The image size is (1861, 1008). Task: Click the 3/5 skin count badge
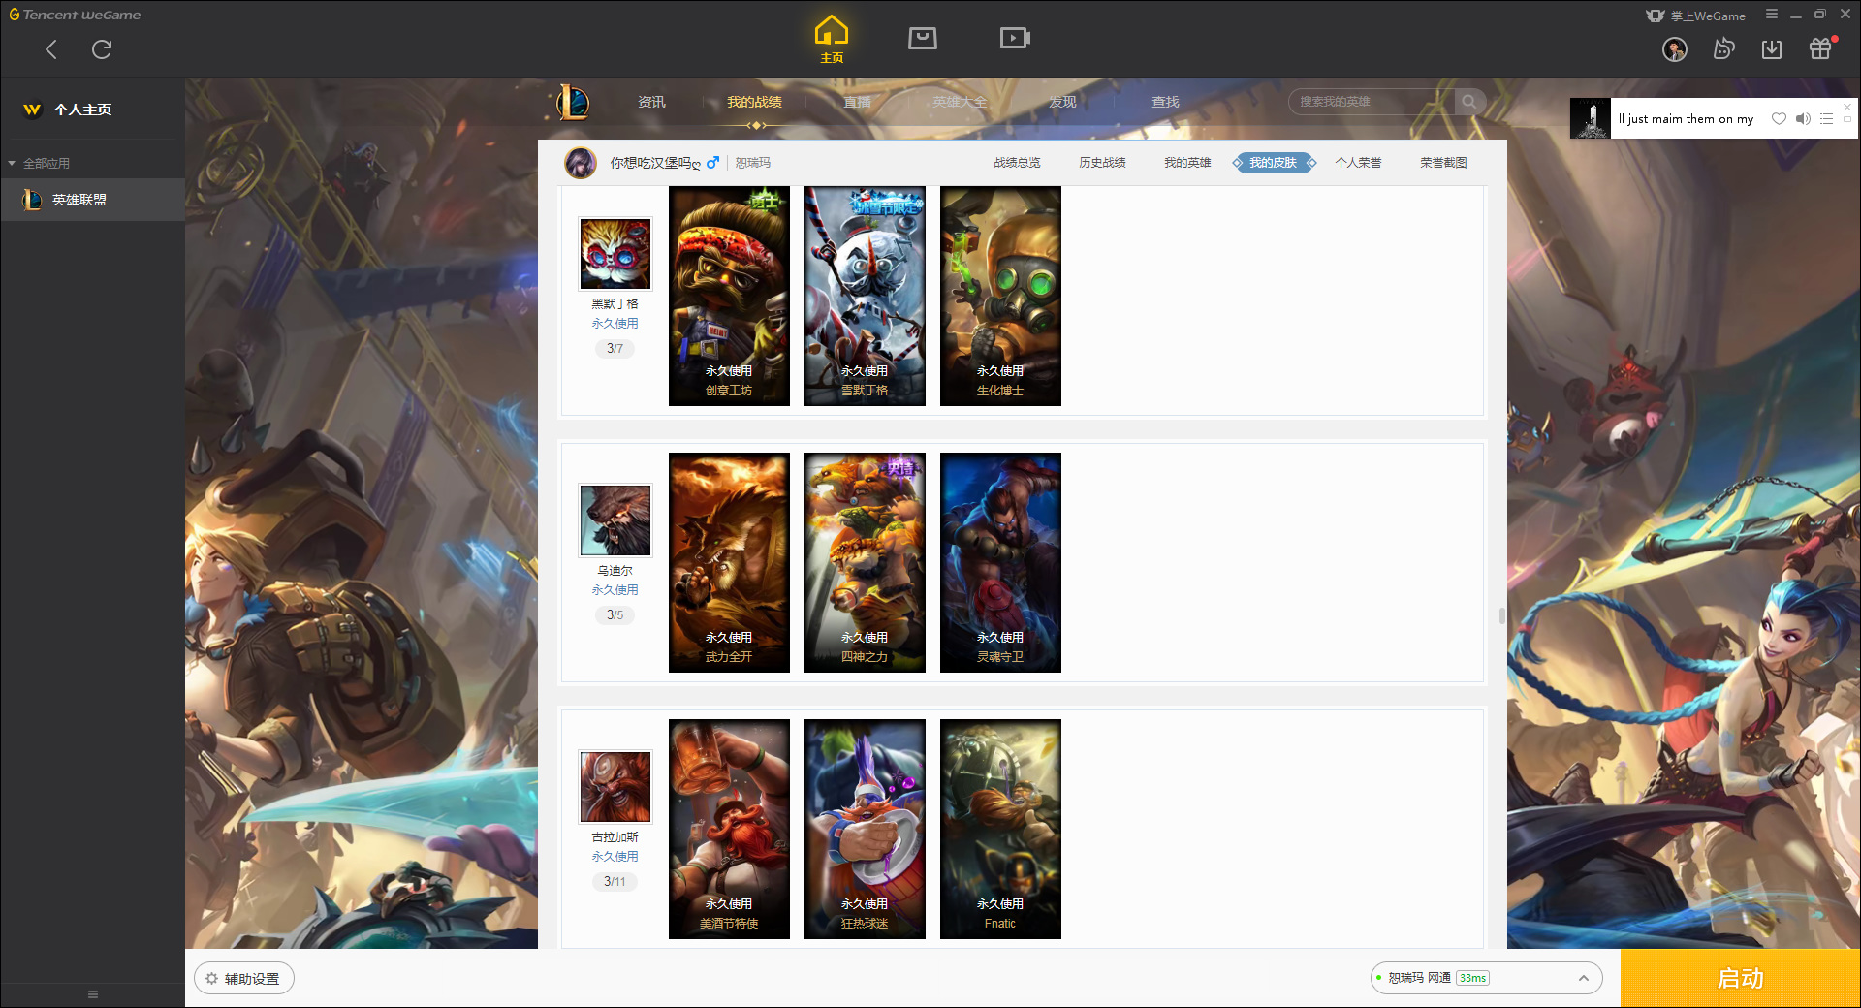pyautogui.click(x=615, y=615)
